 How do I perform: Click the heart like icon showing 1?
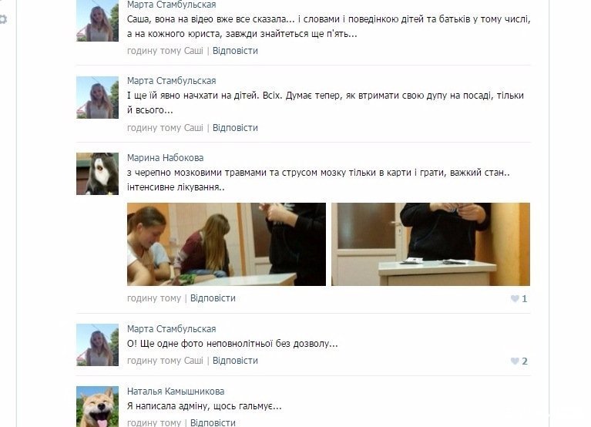[515, 299]
